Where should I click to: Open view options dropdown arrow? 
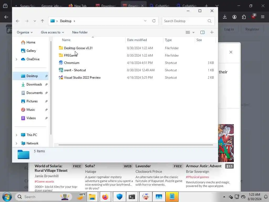[x=193, y=32]
